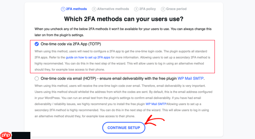The height and width of the screenshot is (139, 255).
Task: Uncheck the One-time code via 2FA App checkbox
Action: (x=37, y=44)
